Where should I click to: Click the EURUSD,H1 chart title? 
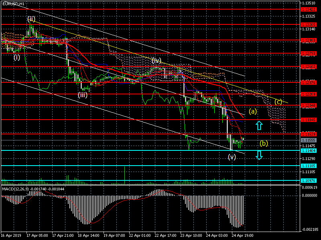point(13,4)
